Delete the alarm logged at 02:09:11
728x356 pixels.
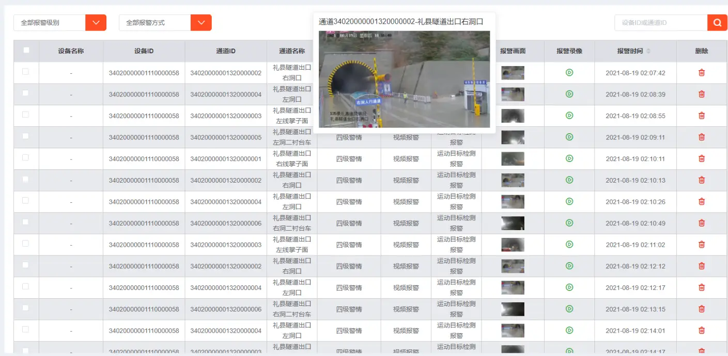point(701,137)
